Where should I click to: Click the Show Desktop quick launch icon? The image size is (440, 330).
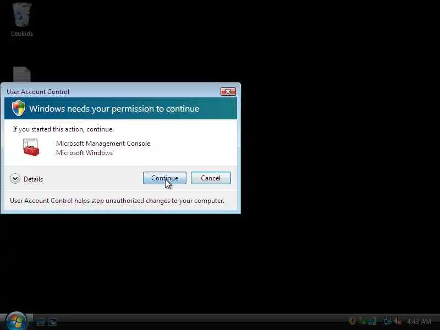(x=40, y=322)
